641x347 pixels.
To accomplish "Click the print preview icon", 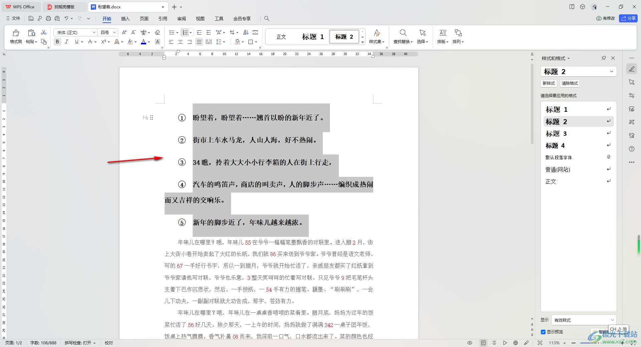I will coord(57,18).
